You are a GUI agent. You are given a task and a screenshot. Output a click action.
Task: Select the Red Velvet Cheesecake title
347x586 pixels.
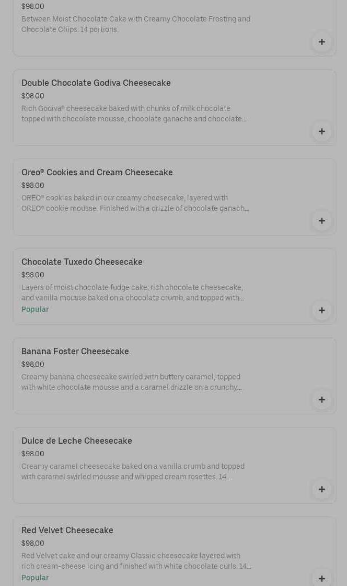coord(67,531)
